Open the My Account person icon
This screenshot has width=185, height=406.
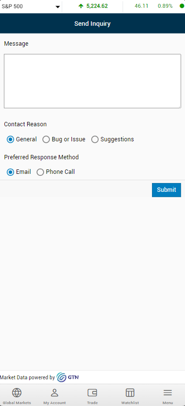pyautogui.click(x=54, y=393)
